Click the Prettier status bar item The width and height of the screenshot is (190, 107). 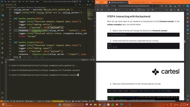pyautogui.click(x=85, y=101)
